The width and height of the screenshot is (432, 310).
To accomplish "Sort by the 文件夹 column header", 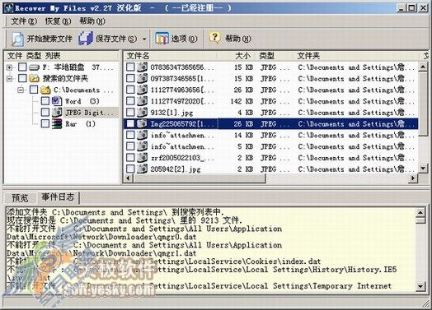I will [358, 56].
